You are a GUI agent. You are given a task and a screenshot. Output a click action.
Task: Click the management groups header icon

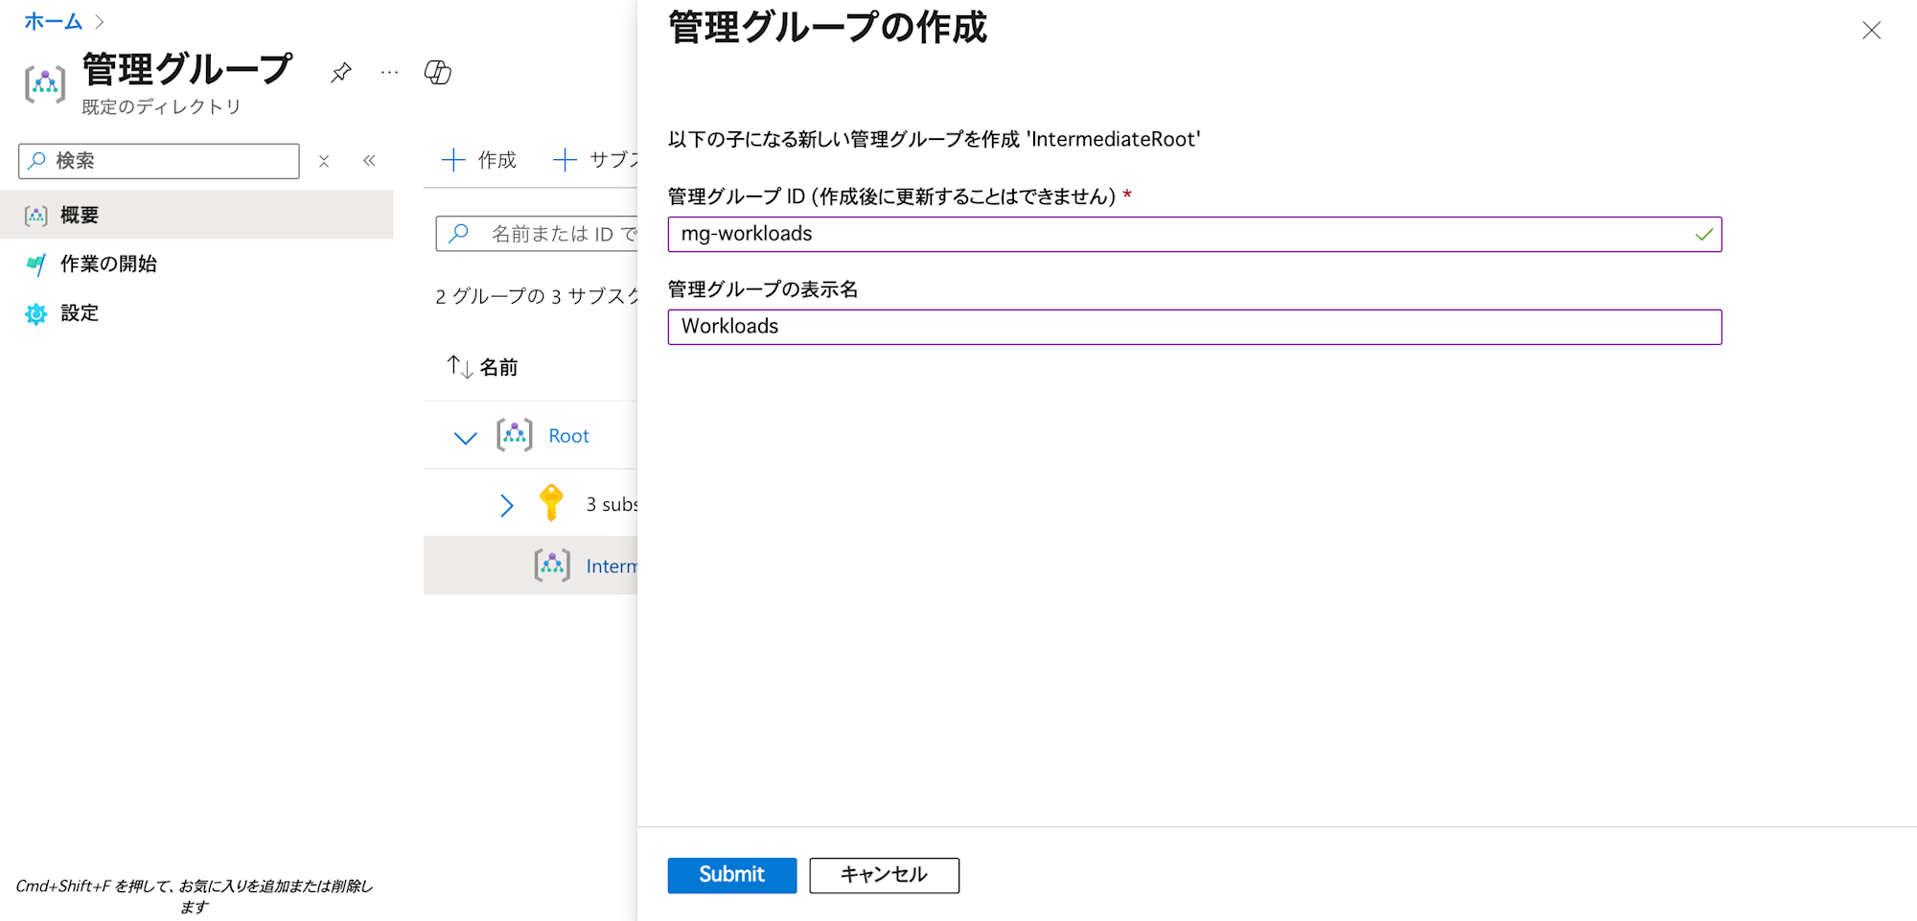point(45,84)
